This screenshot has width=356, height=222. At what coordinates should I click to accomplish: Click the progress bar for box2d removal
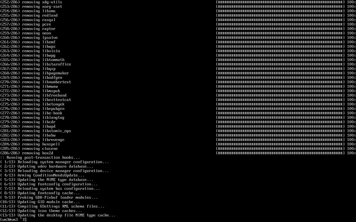click(x=280, y=153)
